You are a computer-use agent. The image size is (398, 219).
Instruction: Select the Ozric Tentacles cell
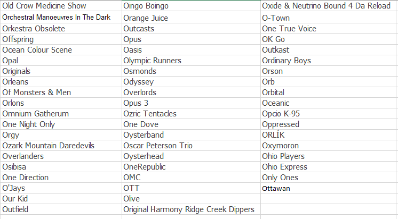191,114
